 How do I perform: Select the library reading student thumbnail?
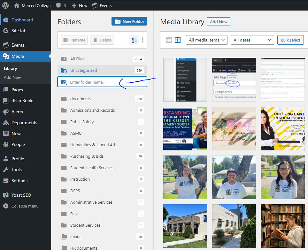coord(283,226)
